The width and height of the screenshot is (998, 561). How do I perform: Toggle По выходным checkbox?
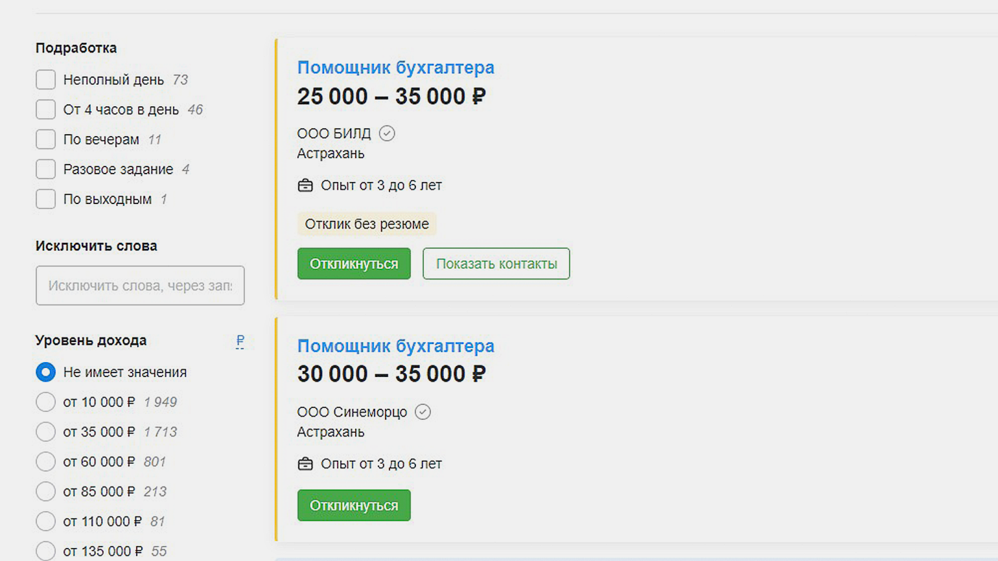[45, 199]
